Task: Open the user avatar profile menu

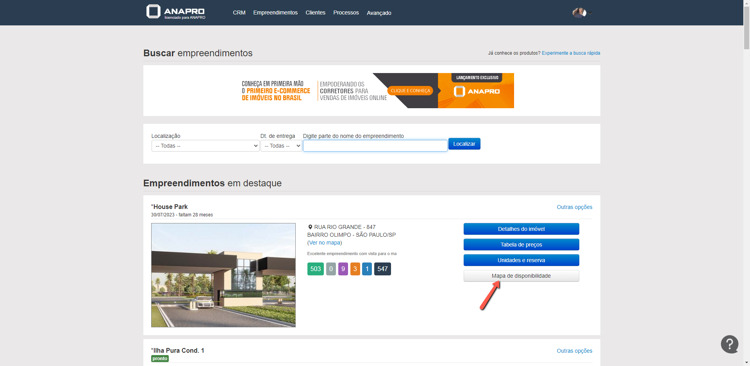Action: (579, 13)
